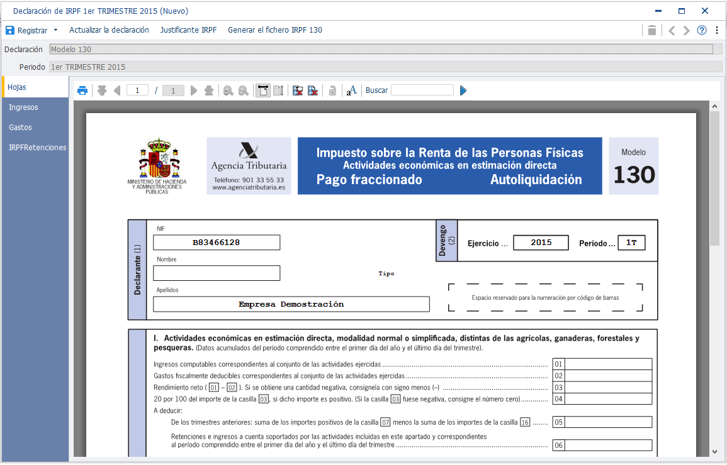Viewport: 727px width, 465px height.
Task: Click the blue search arrow next to Buscar
Action: [x=463, y=90]
